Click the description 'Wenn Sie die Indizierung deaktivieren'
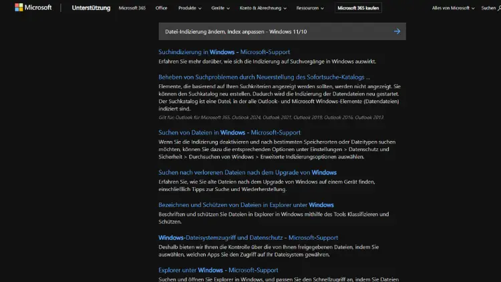501x282 pixels. [277, 149]
